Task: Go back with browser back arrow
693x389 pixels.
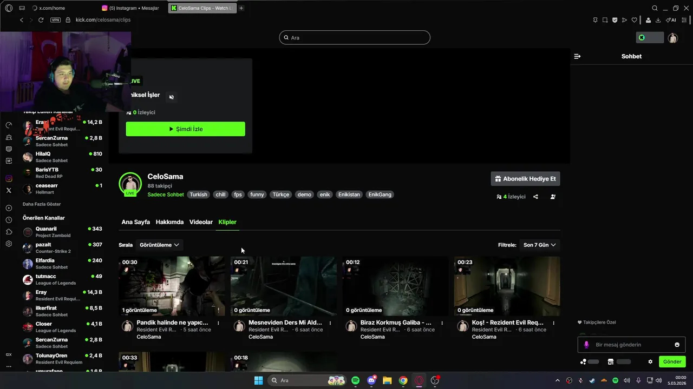Action: [x=22, y=20]
